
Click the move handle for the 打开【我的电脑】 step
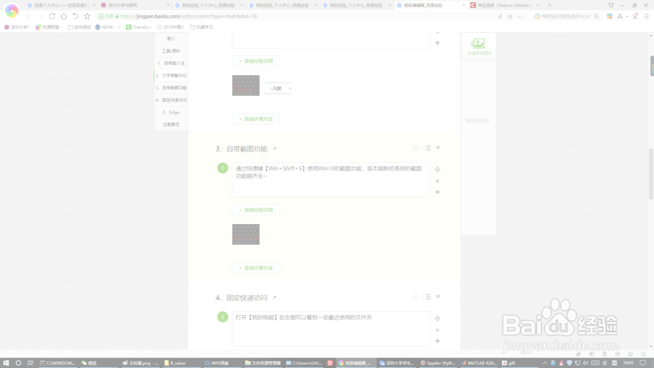(438, 318)
